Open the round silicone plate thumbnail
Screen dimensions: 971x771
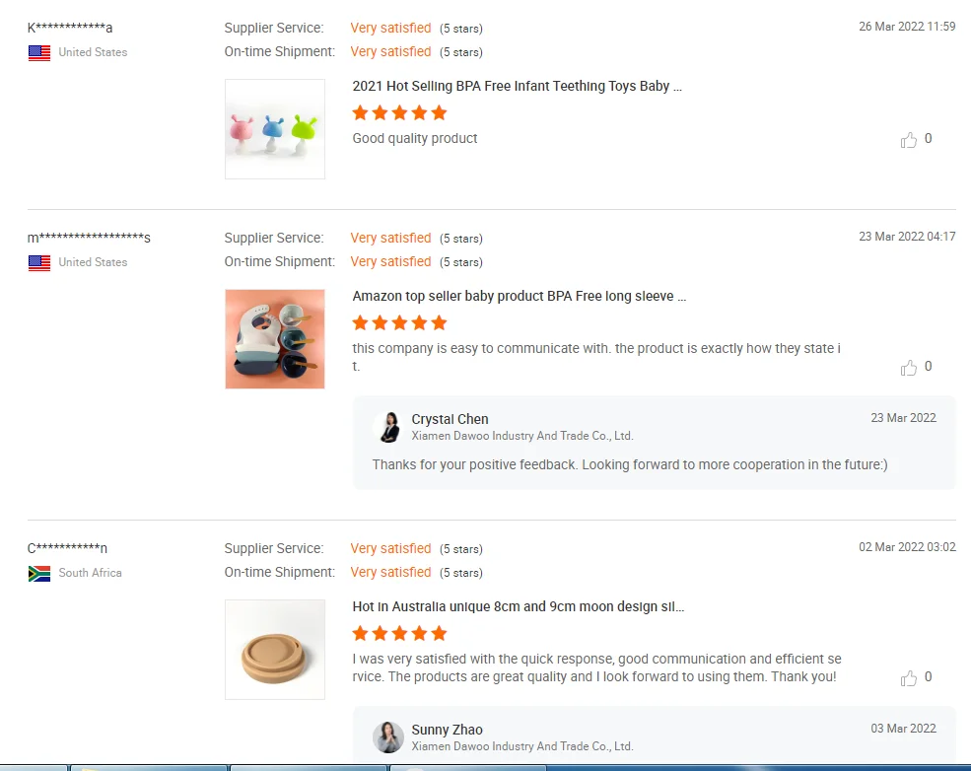(275, 650)
